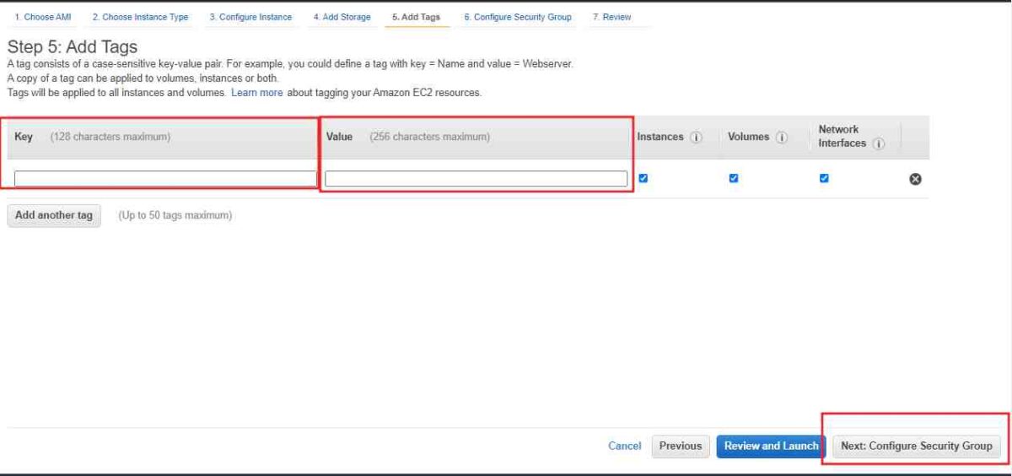Jump to Configure Security Group tab

(x=517, y=17)
